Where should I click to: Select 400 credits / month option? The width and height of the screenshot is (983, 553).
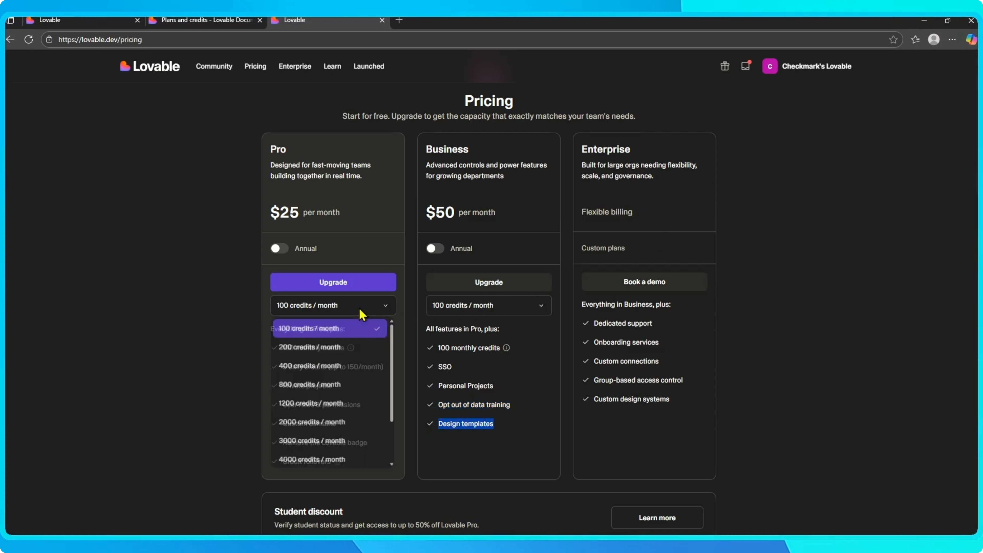330,366
